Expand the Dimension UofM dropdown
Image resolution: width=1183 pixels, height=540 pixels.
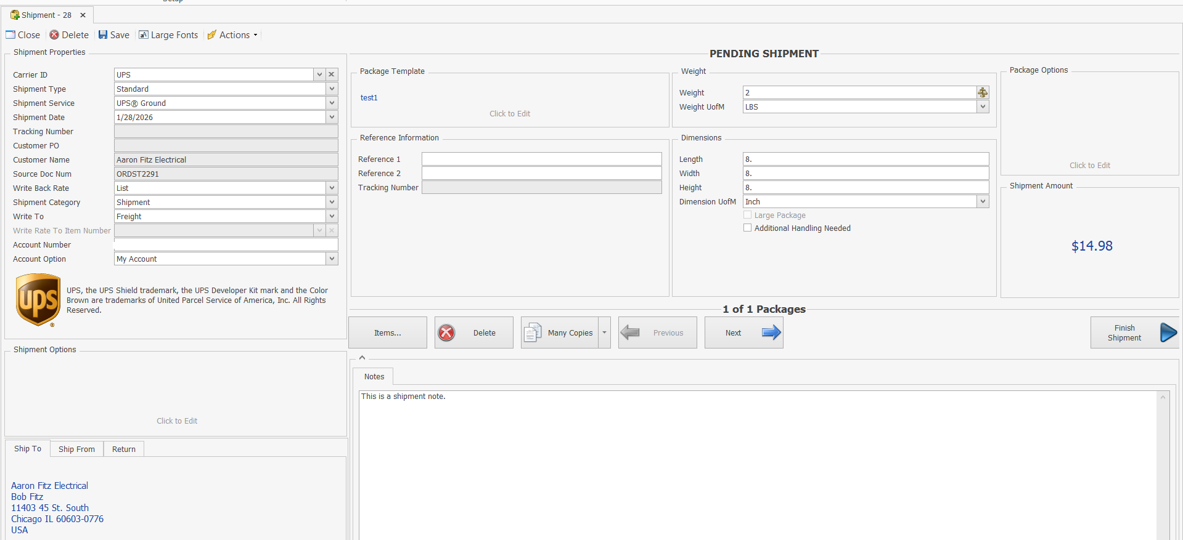point(983,201)
